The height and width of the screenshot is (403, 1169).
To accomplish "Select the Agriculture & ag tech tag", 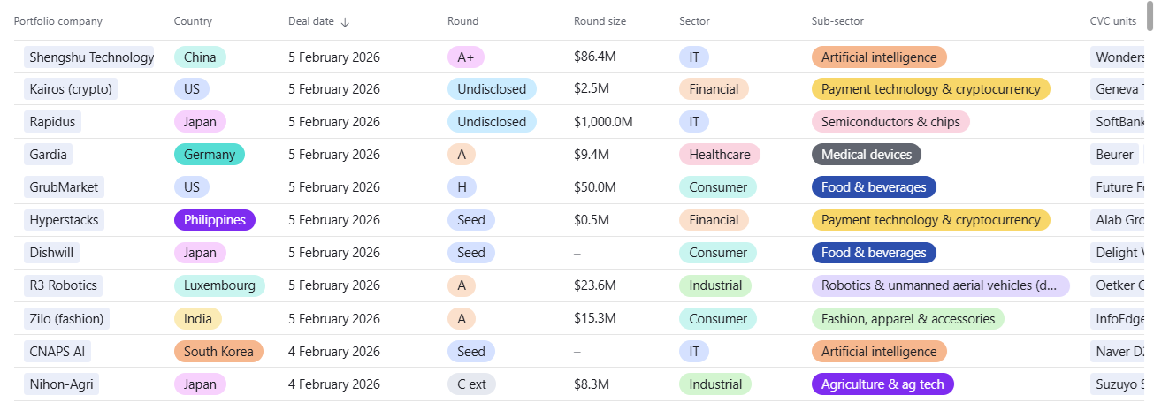I will (x=882, y=384).
